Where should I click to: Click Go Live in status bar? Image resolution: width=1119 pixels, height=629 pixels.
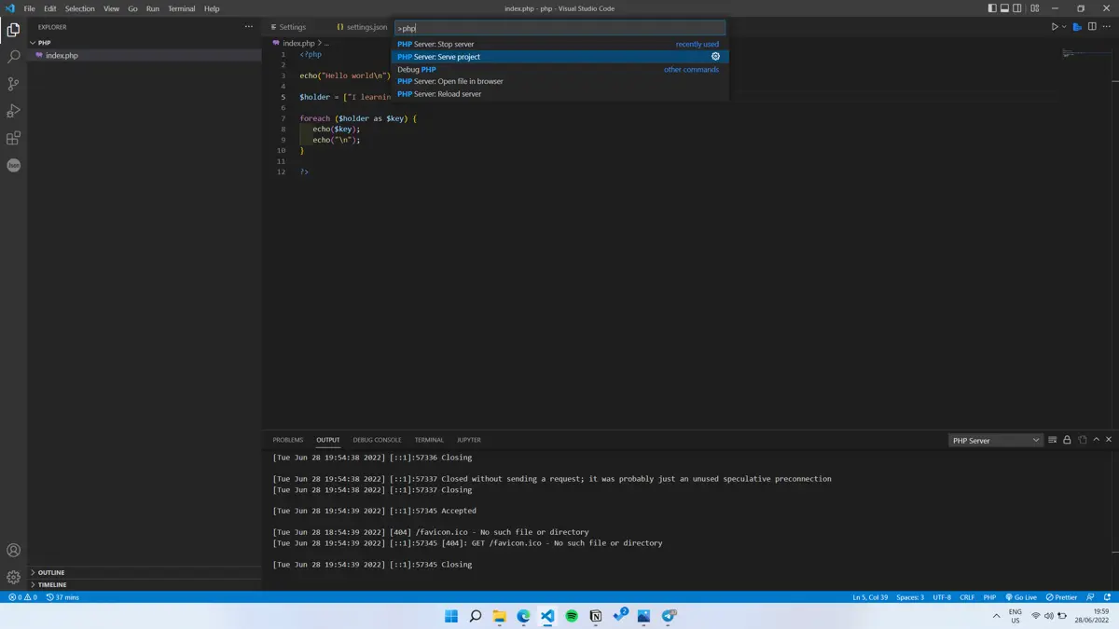tap(1021, 597)
